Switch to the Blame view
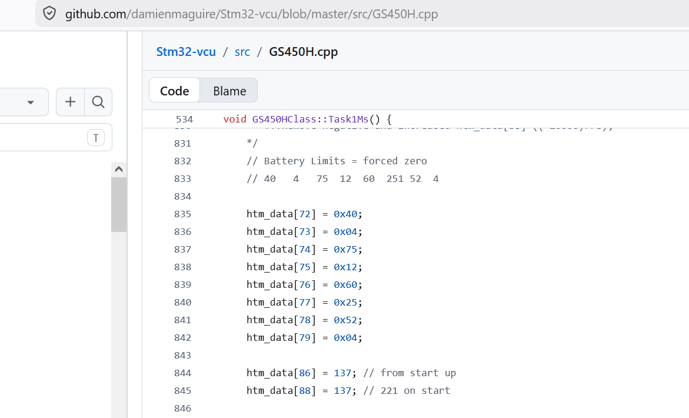Image resolution: width=689 pixels, height=418 pixels. tap(229, 91)
